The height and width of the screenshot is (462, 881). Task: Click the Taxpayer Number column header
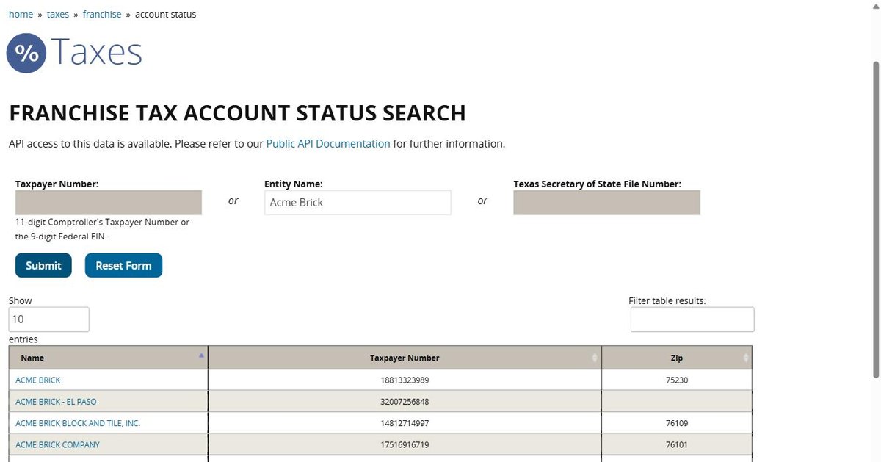405,358
